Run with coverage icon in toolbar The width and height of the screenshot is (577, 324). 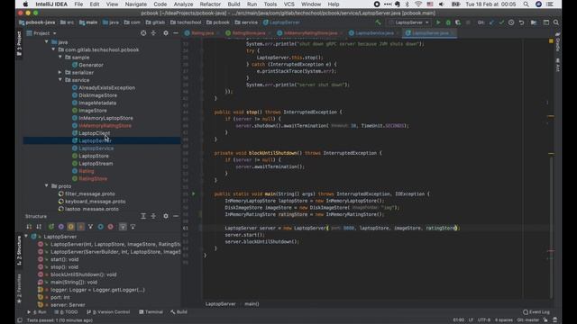pyautogui.click(x=458, y=22)
